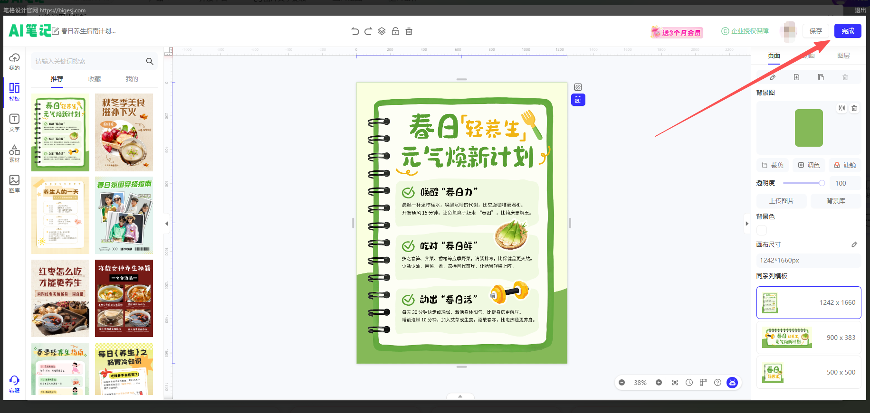The height and width of the screenshot is (413, 870).
Task: Collapse the left template panel arrow
Action: pos(167,224)
